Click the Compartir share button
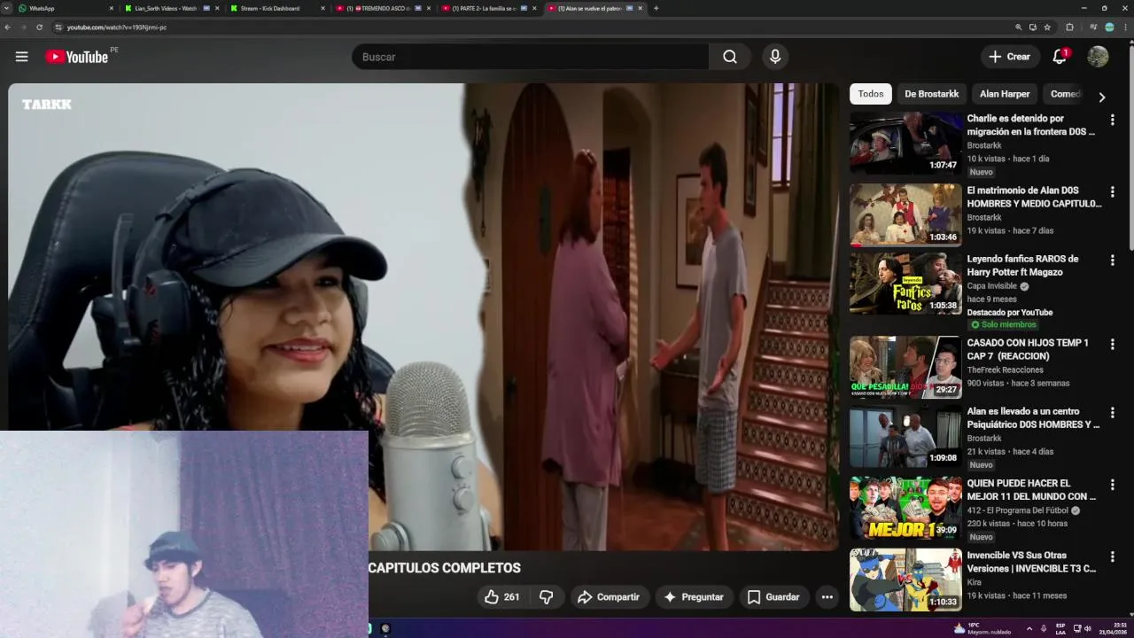 (x=609, y=597)
